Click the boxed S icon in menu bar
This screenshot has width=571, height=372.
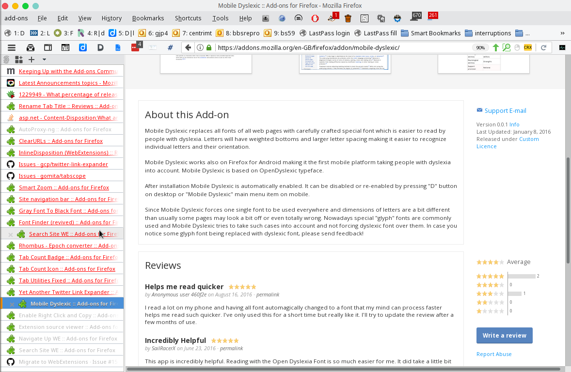pyautogui.click(x=364, y=18)
